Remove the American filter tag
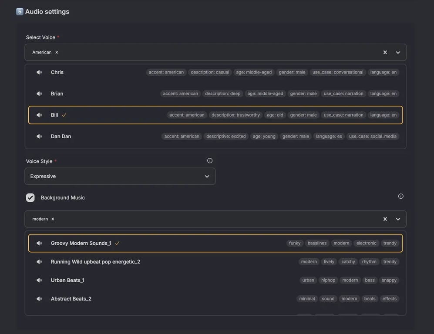This screenshot has width=434, height=334. [x=57, y=52]
